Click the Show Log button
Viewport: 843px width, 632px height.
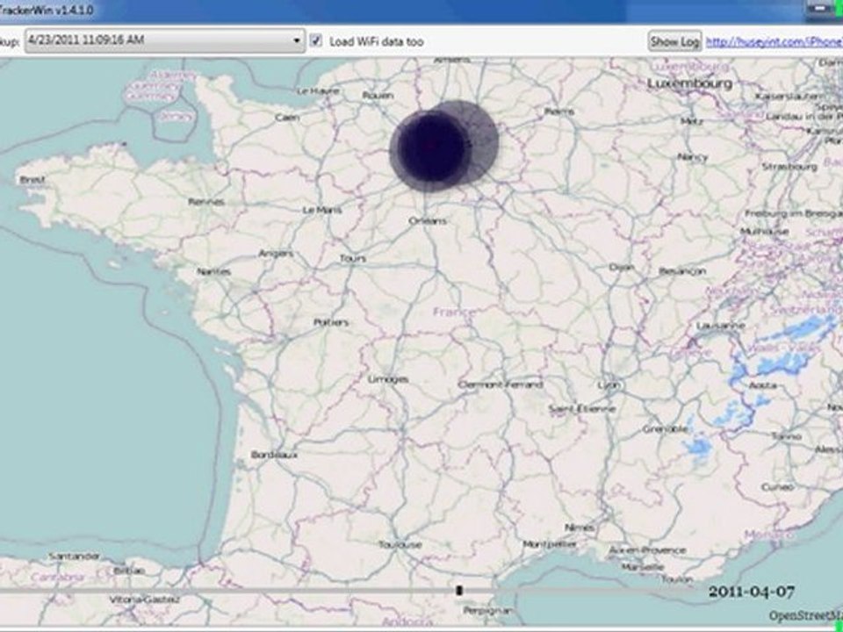click(x=674, y=41)
